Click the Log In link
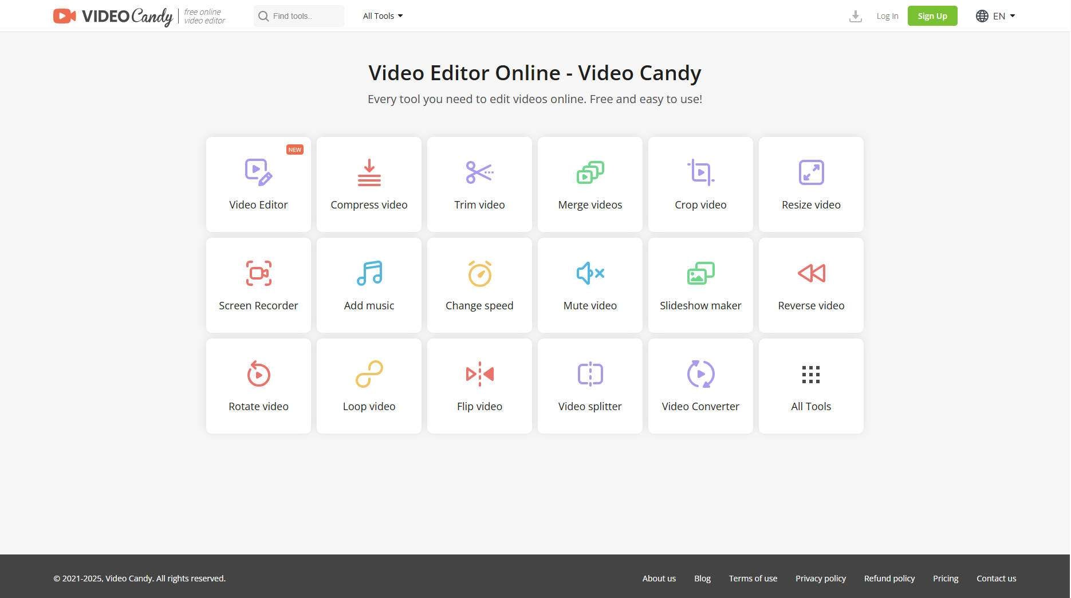Screen dimensions: 1071x598 (887, 16)
